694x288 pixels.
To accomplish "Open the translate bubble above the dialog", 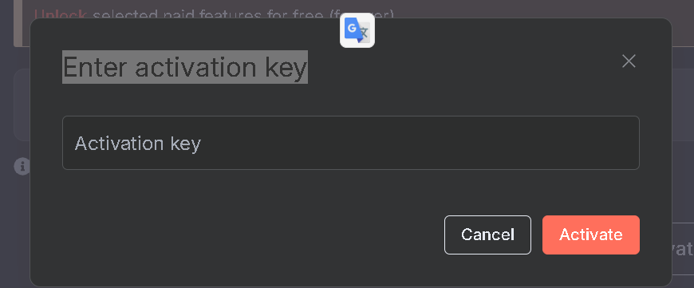I will click(357, 30).
